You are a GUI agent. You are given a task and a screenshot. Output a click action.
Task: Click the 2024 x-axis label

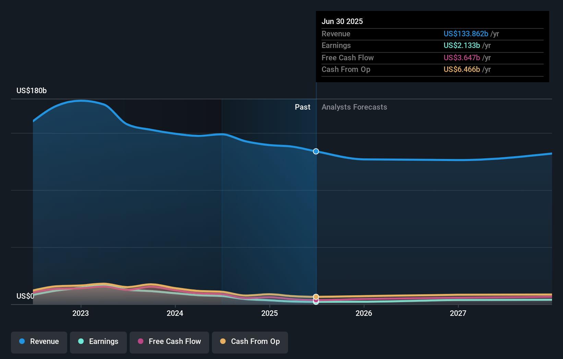[x=175, y=313]
